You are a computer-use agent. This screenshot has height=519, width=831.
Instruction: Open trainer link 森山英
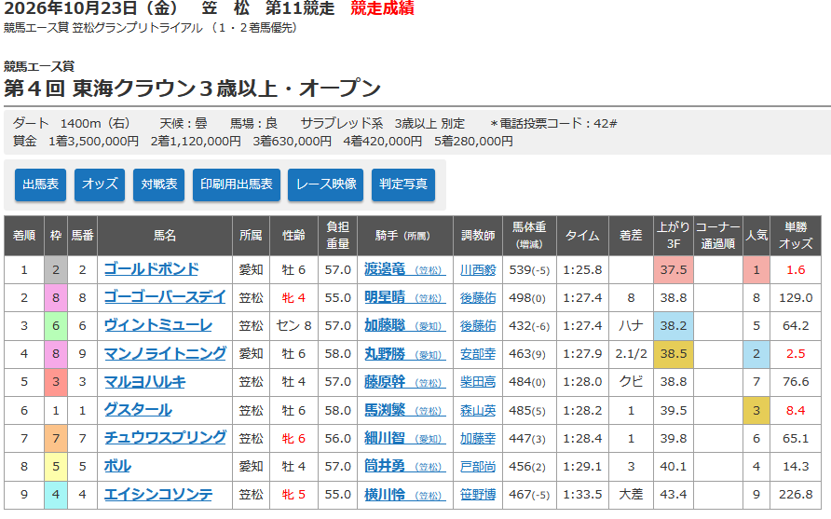tap(478, 410)
